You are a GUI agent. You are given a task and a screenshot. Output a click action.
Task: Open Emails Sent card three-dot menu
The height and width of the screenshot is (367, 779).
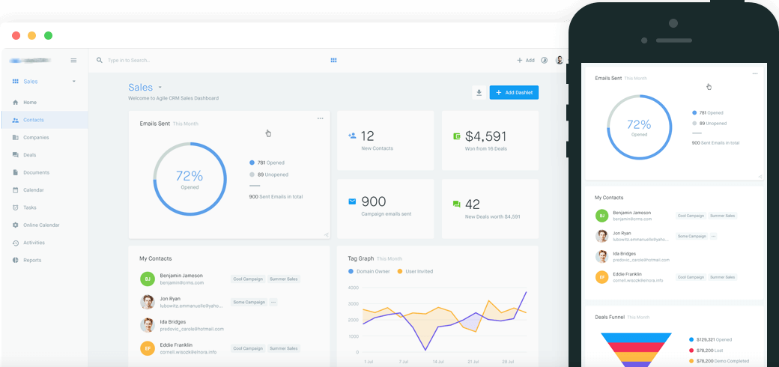(x=320, y=118)
